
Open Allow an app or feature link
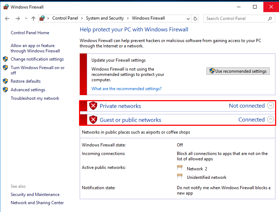click(x=35, y=48)
